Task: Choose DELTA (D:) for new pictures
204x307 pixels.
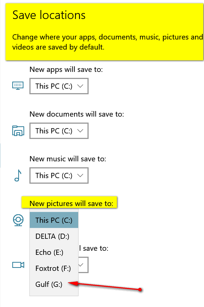Action: point(54,236)
